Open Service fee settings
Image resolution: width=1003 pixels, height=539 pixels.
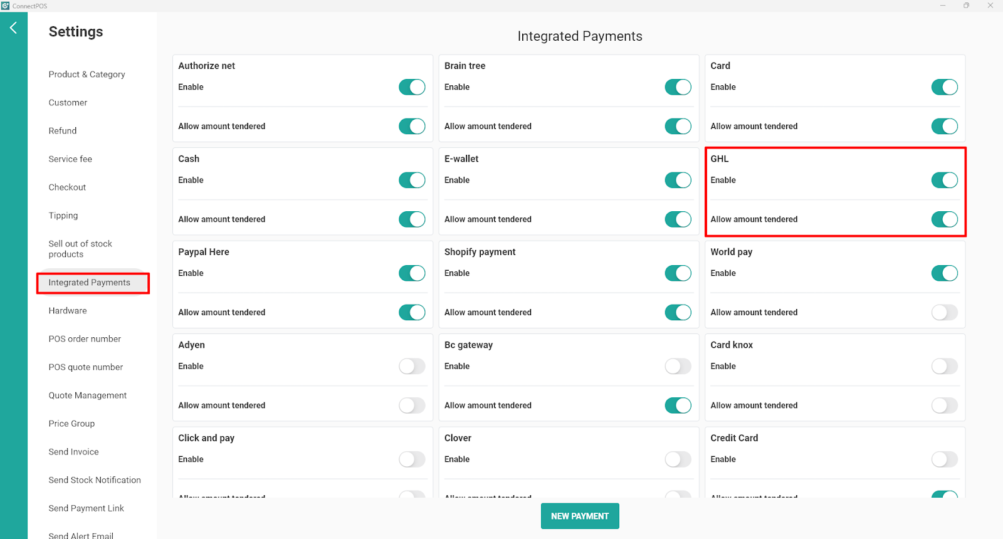70,159
